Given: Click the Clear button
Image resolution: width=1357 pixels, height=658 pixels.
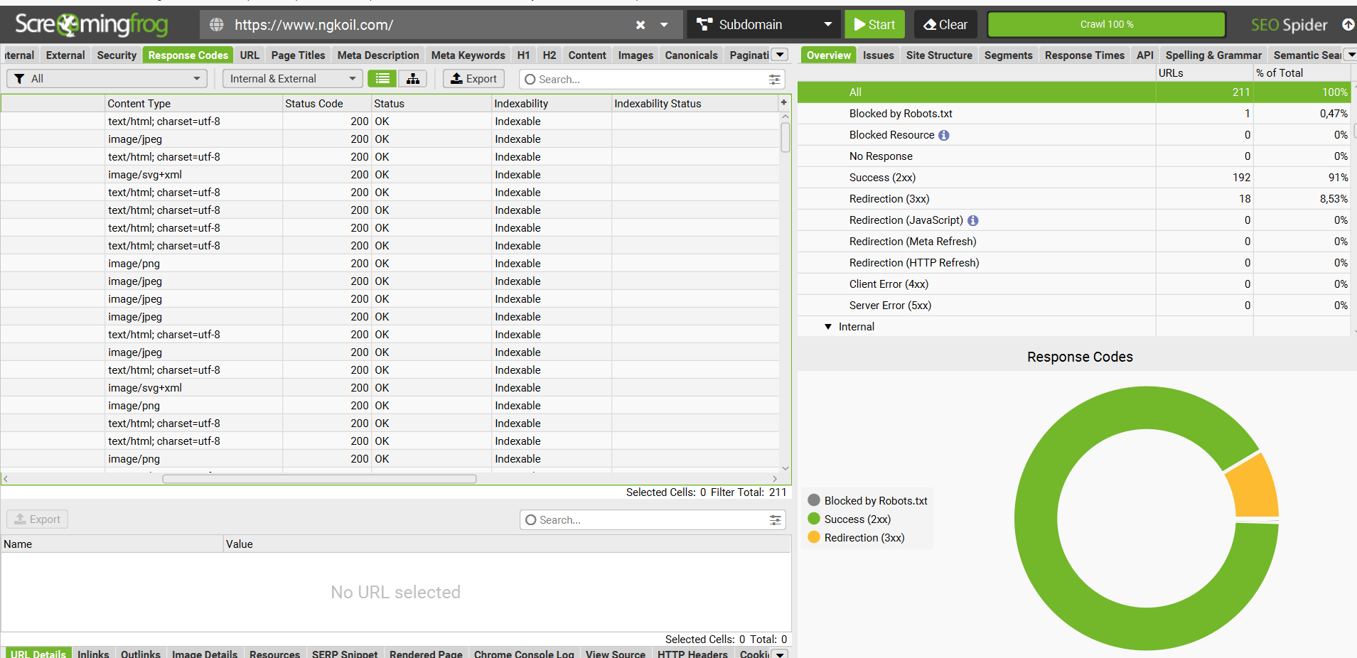Looking at the screenshot, I should pyautogui.click(x=945, y=24).
